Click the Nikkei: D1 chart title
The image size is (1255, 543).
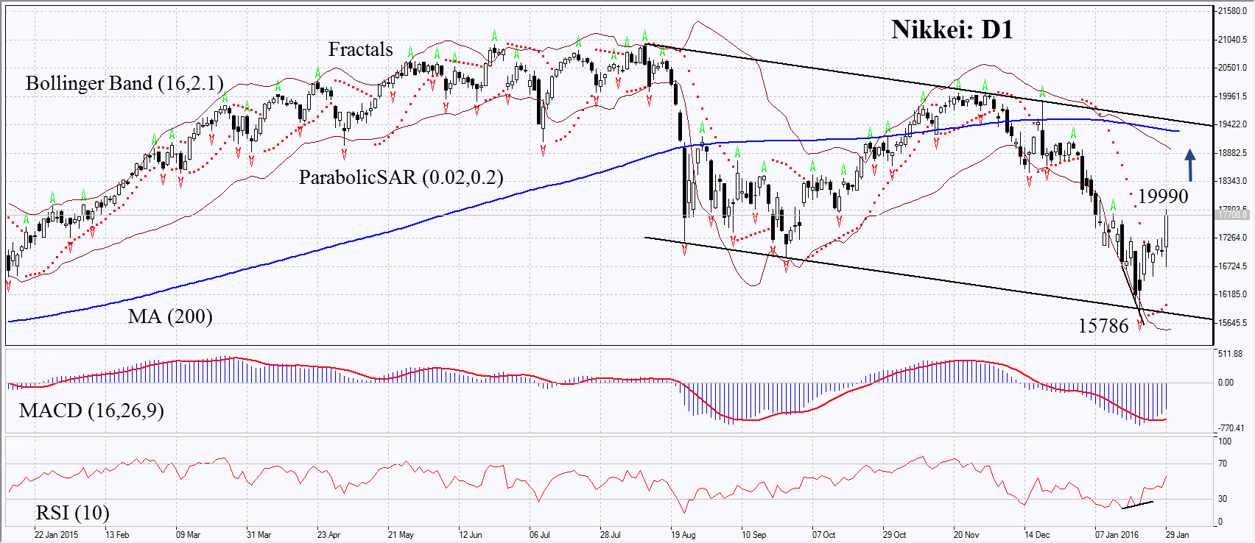point(952,29)
